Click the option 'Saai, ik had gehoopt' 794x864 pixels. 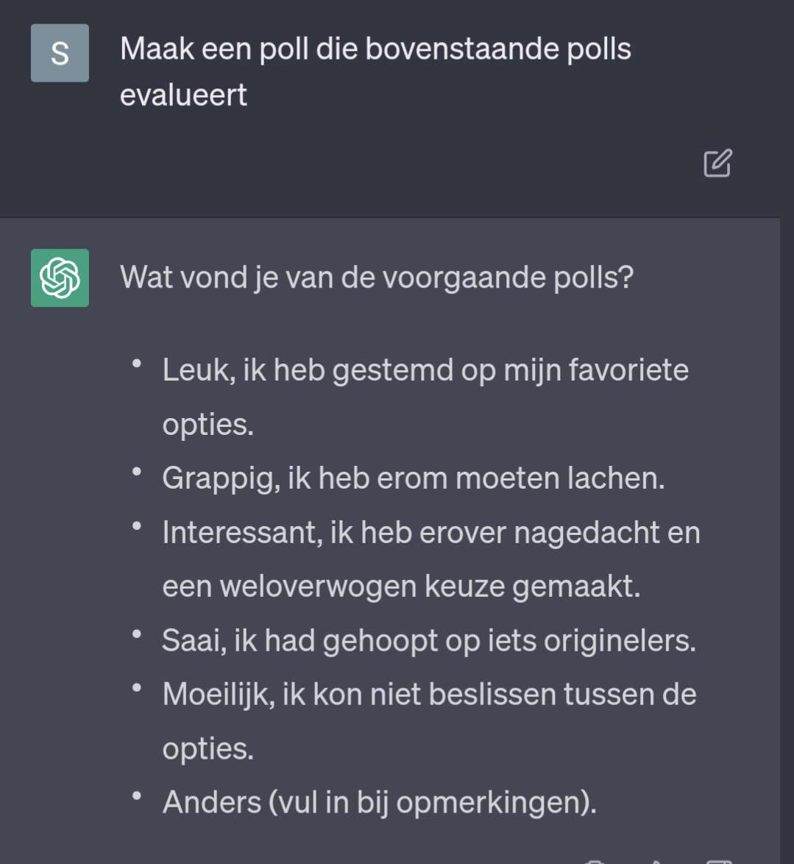coord(429,641)
